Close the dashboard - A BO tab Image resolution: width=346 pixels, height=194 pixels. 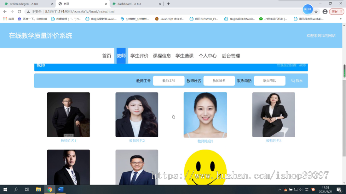coord(160,4)
